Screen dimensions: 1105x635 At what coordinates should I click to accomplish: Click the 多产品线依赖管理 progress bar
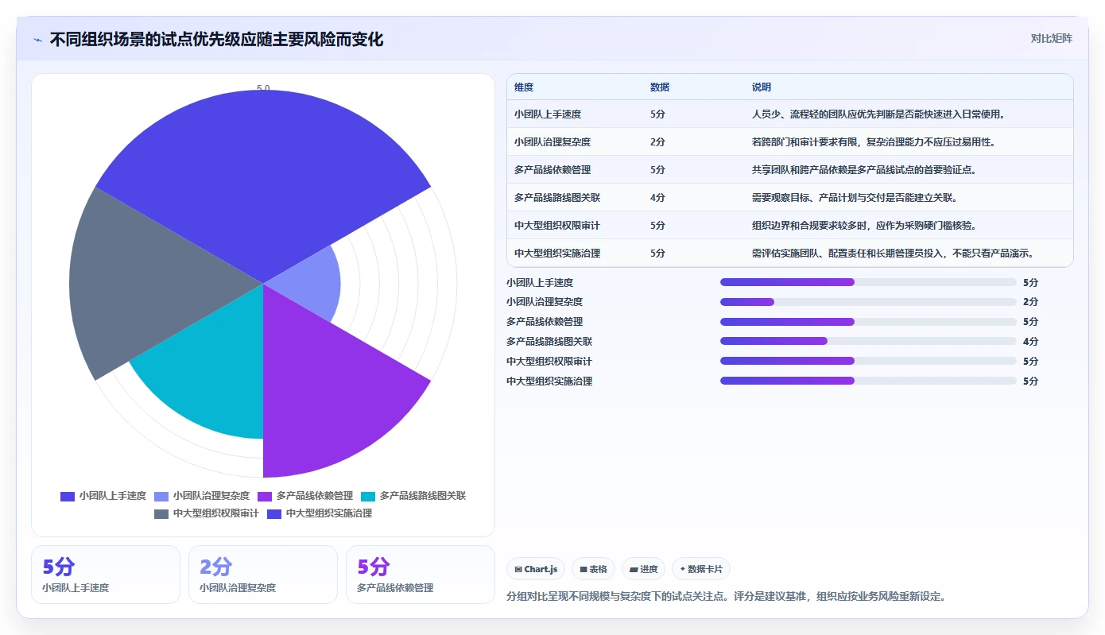(868, 322)
